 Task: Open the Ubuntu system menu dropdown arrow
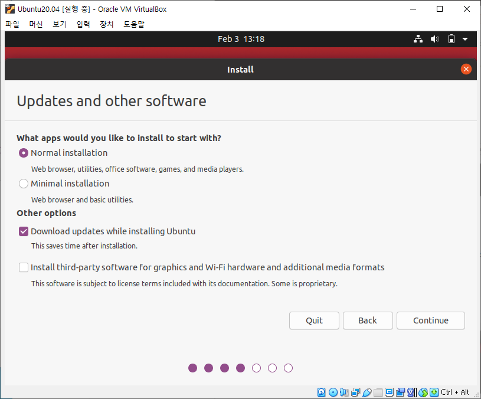tap(465, 39)
